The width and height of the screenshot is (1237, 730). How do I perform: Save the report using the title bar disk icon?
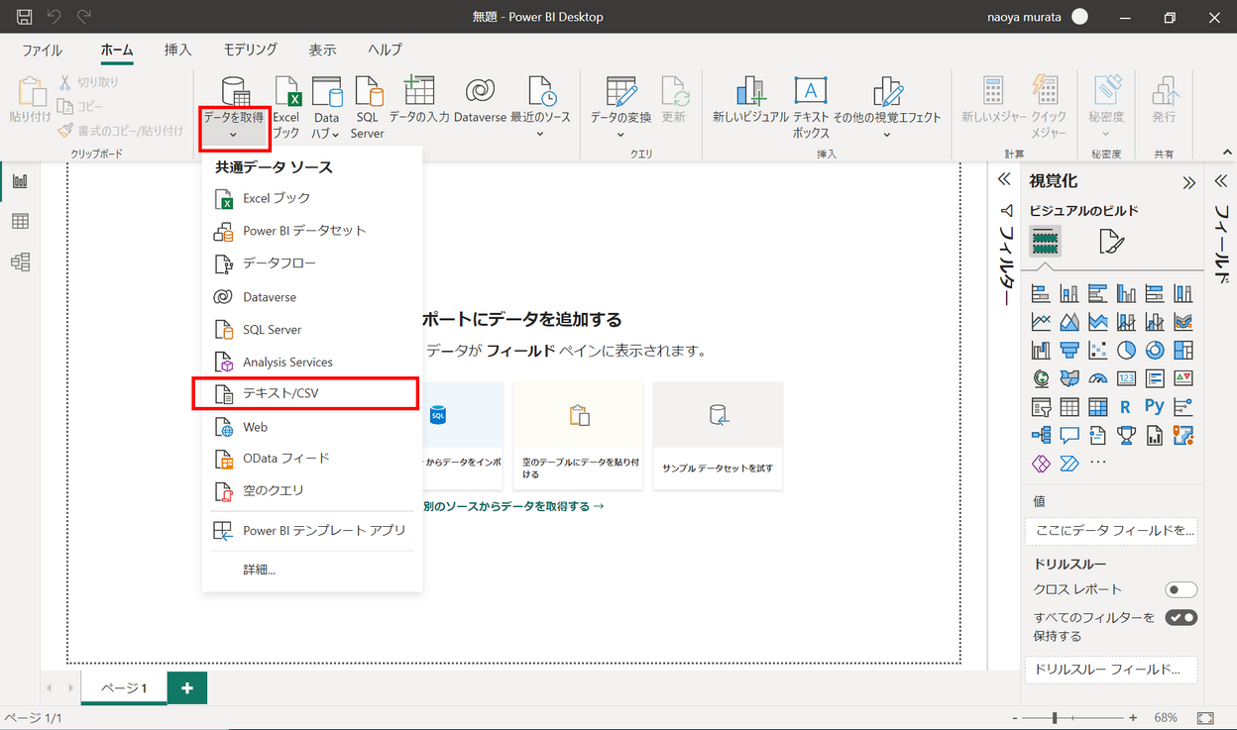pyautogui.click(x=25, y=17)
